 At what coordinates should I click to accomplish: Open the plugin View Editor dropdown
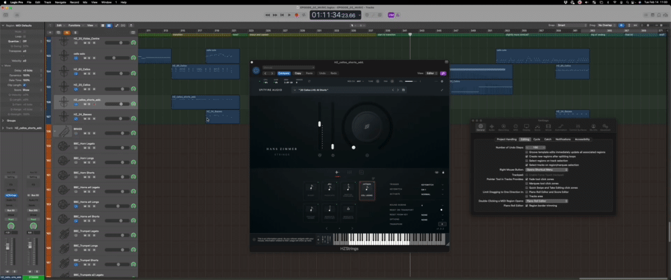(x=431, y=73)
